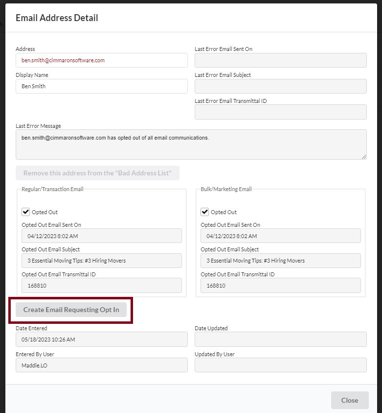Image resolution: width=382 pixels, height=413 pixels.
Task: Click the Last Error Message resize handle
Action: click(363, 156)
